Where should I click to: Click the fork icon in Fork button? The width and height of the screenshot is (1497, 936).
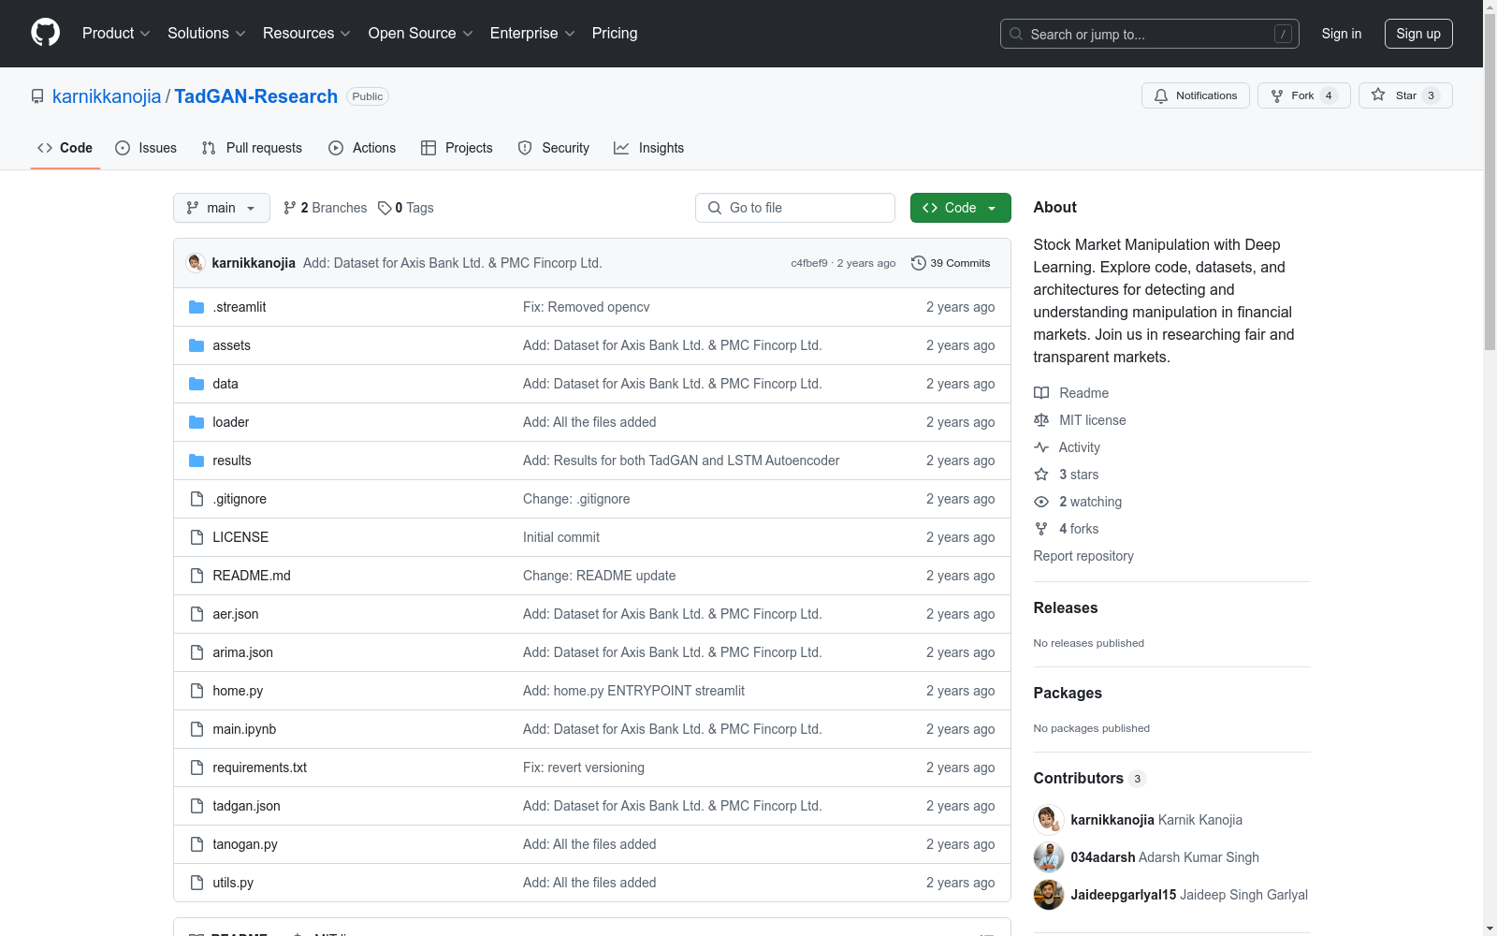click(x=1277, y=95)
